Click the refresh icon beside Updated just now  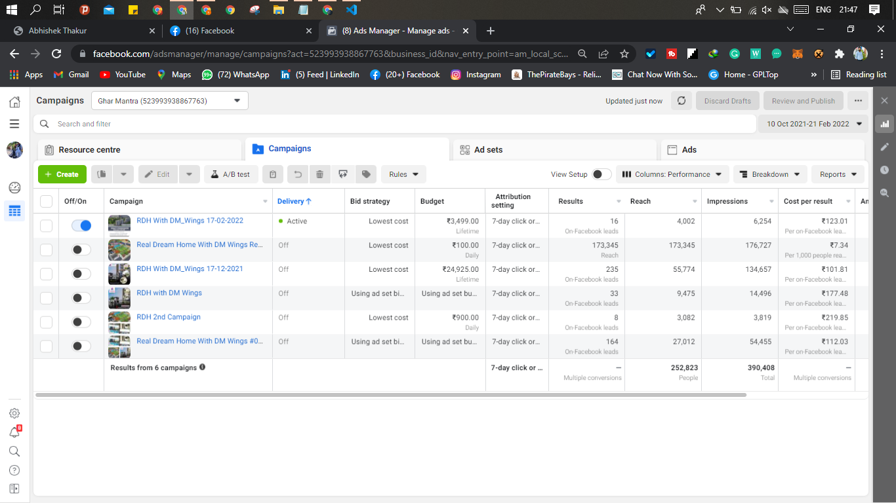pyautogui.click(x=682, y=101)
